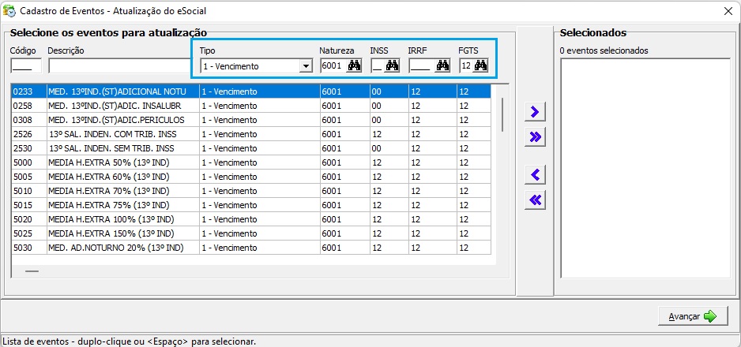
Task: Click Natureza 6001 in row 5000
Action: coord(345,162)
